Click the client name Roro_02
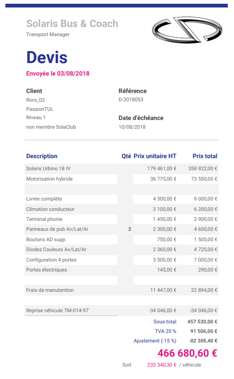 click(x=36, y=100)
